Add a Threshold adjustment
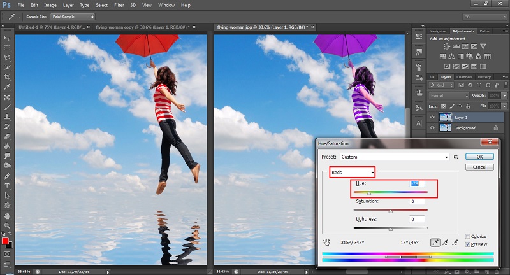 (x=465, y=67)
